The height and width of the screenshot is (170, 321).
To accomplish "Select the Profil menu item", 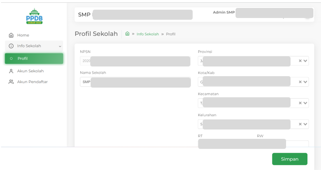I will (34, 59).
